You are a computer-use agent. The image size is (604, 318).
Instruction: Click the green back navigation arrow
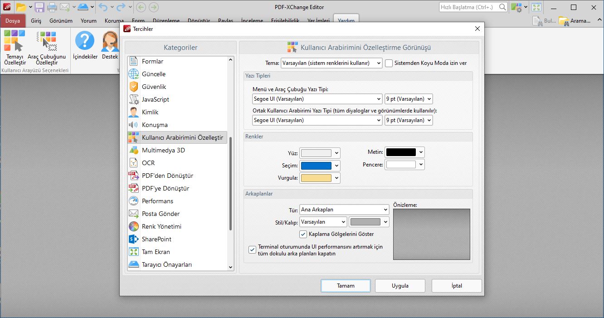pyautogui.click(x=141, y=7)
